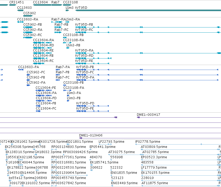Click the Rab7 gene arrow glyph

tap(57, 5)
